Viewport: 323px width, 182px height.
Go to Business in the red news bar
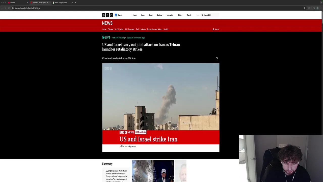pyautogui.click(x=131, y=29)
